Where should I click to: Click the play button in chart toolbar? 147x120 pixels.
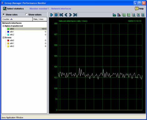tap(51, 15)
